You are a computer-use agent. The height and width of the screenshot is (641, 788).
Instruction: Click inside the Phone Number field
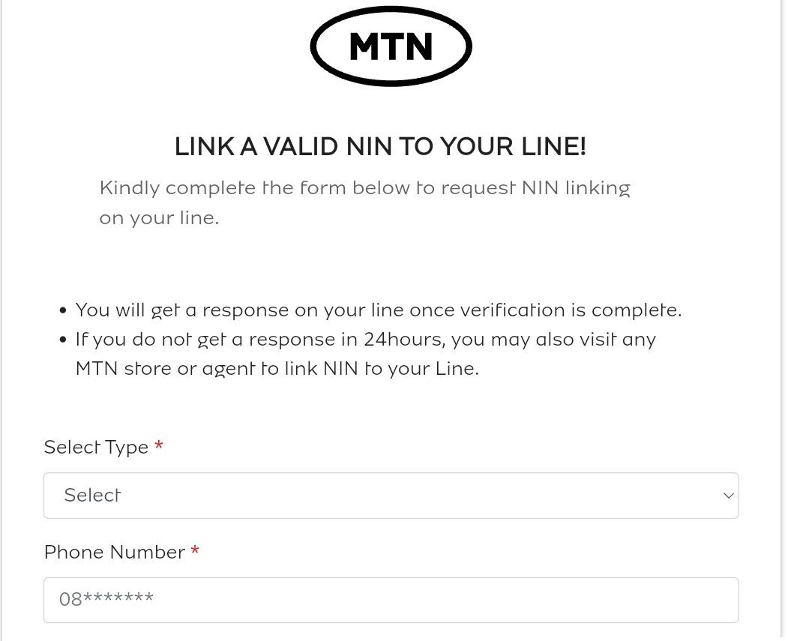(391, 600)
